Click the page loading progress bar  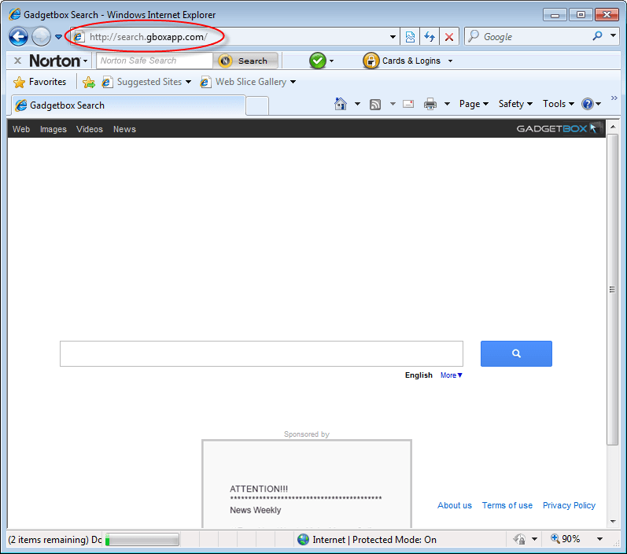142,540
